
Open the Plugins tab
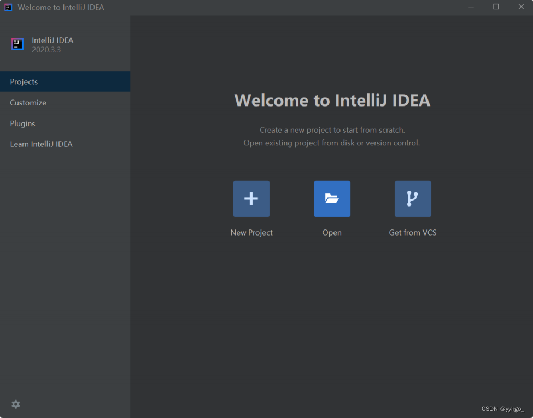click(x=23, y=123)
